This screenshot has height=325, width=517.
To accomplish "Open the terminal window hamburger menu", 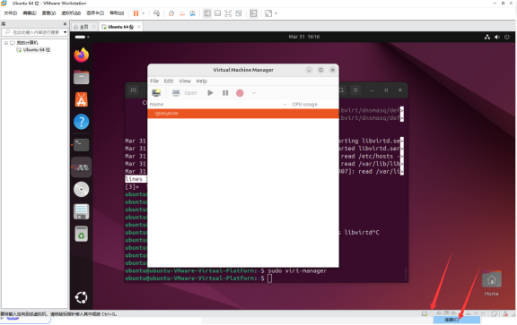I will 355,90.
